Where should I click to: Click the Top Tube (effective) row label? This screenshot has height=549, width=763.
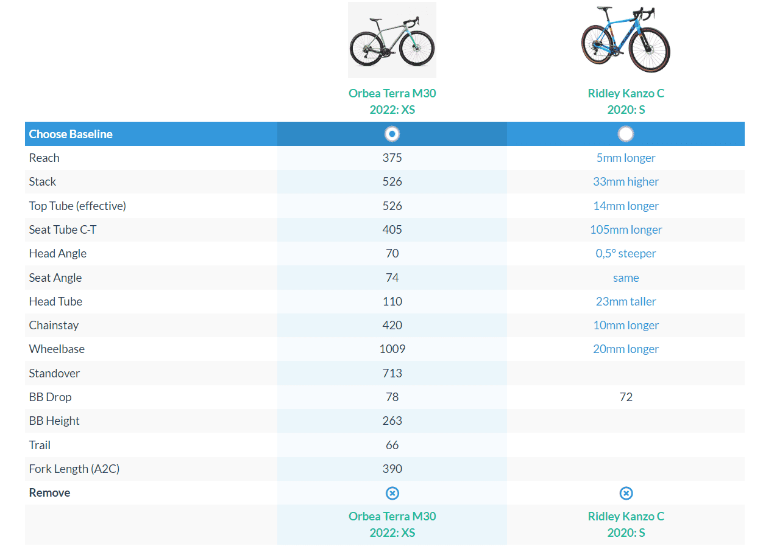(x=77, y=206)
